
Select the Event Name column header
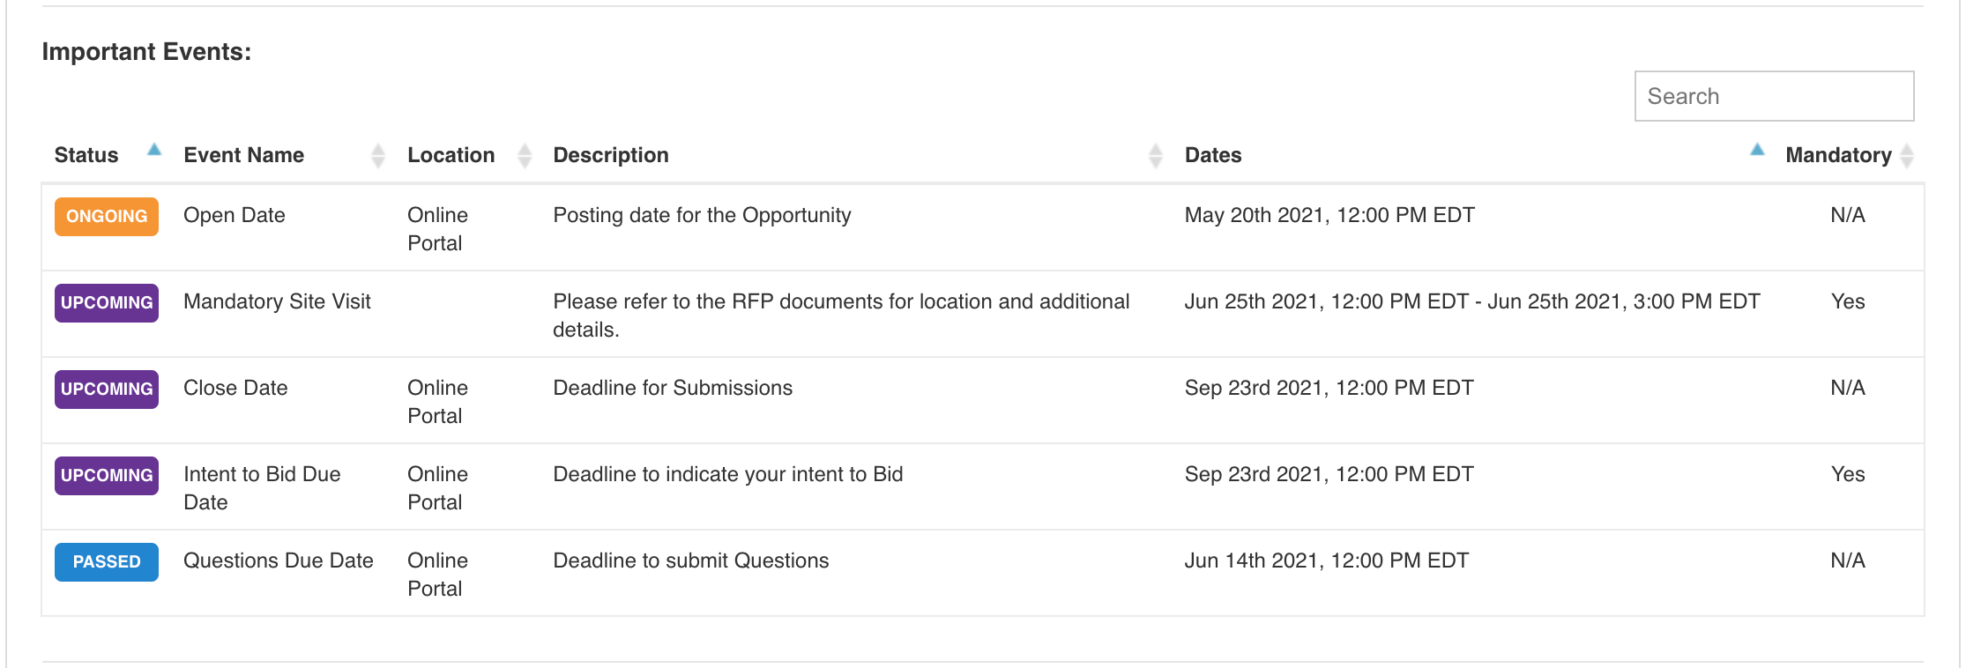tap(244, 155)
